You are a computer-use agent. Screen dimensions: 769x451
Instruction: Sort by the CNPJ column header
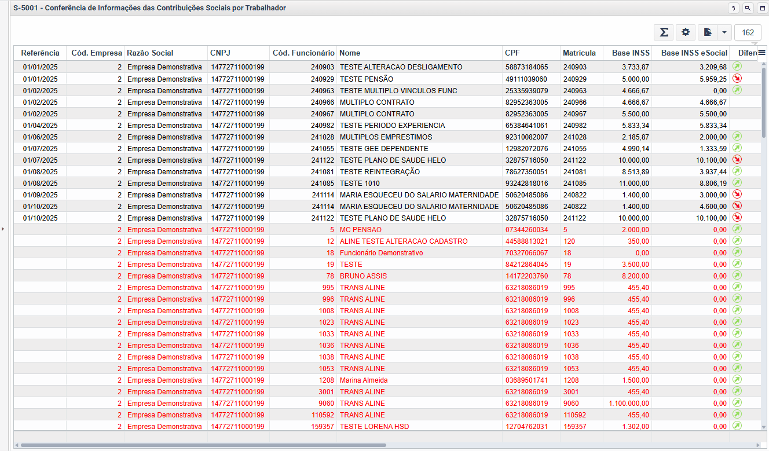tap(239, 53)
